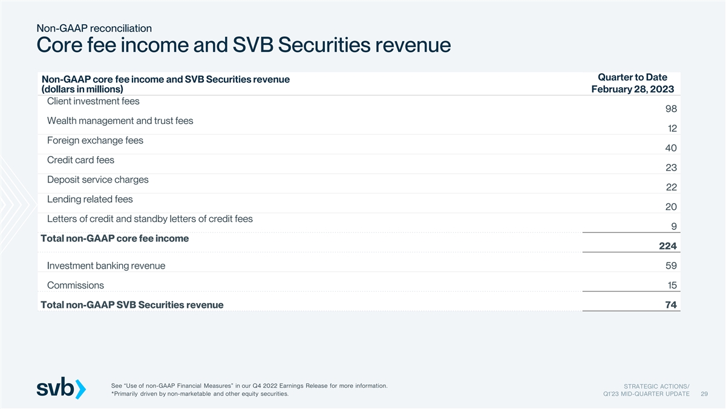Image resolution: width=726 pixels, height=409 pixels.
Task: Select the total core fee value 224
Action: (x=667, y=246)
